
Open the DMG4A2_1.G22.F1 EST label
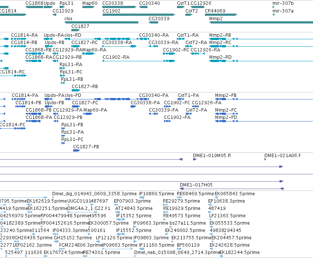click(x=89, y=208)
